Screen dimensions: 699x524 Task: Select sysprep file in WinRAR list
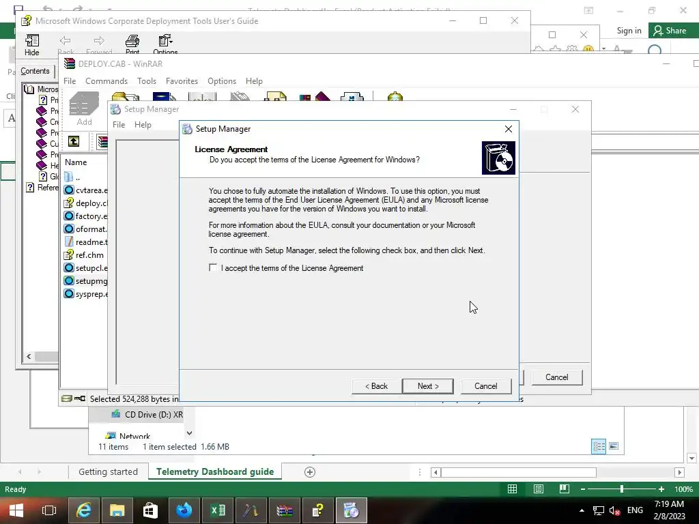click(x=85, y=294)
